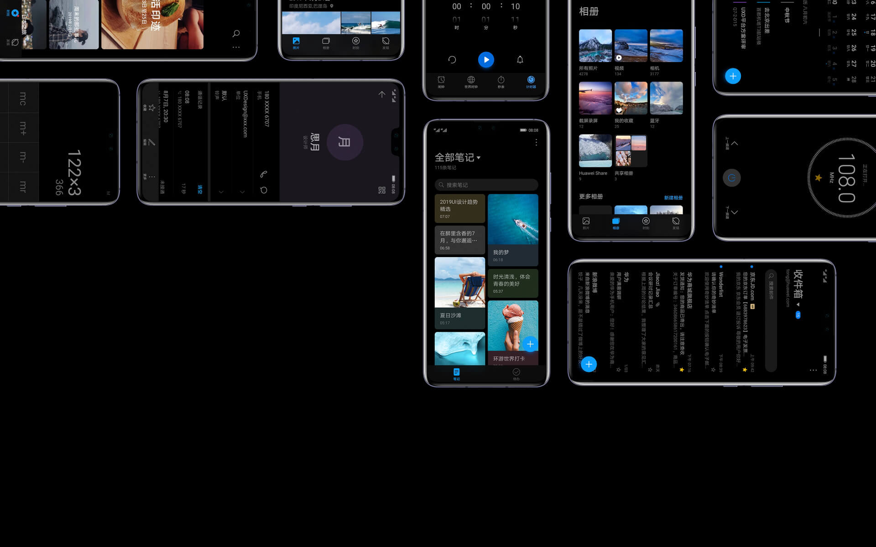Tap the call phone icon for 180 XXXX 6707
876x547 pixels.
pyautogui.click(x=264, y=174)
